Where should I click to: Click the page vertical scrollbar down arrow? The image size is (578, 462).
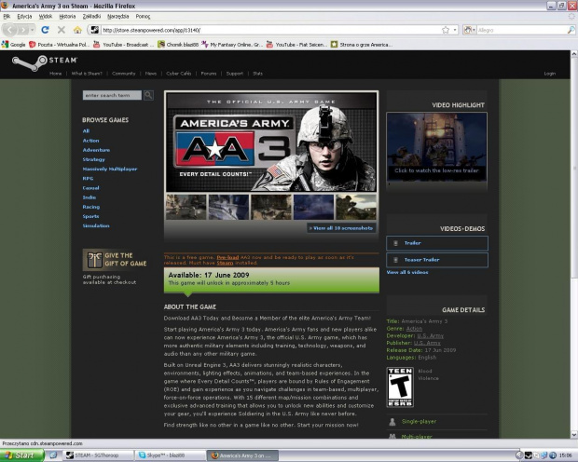[x=574, y=435]
